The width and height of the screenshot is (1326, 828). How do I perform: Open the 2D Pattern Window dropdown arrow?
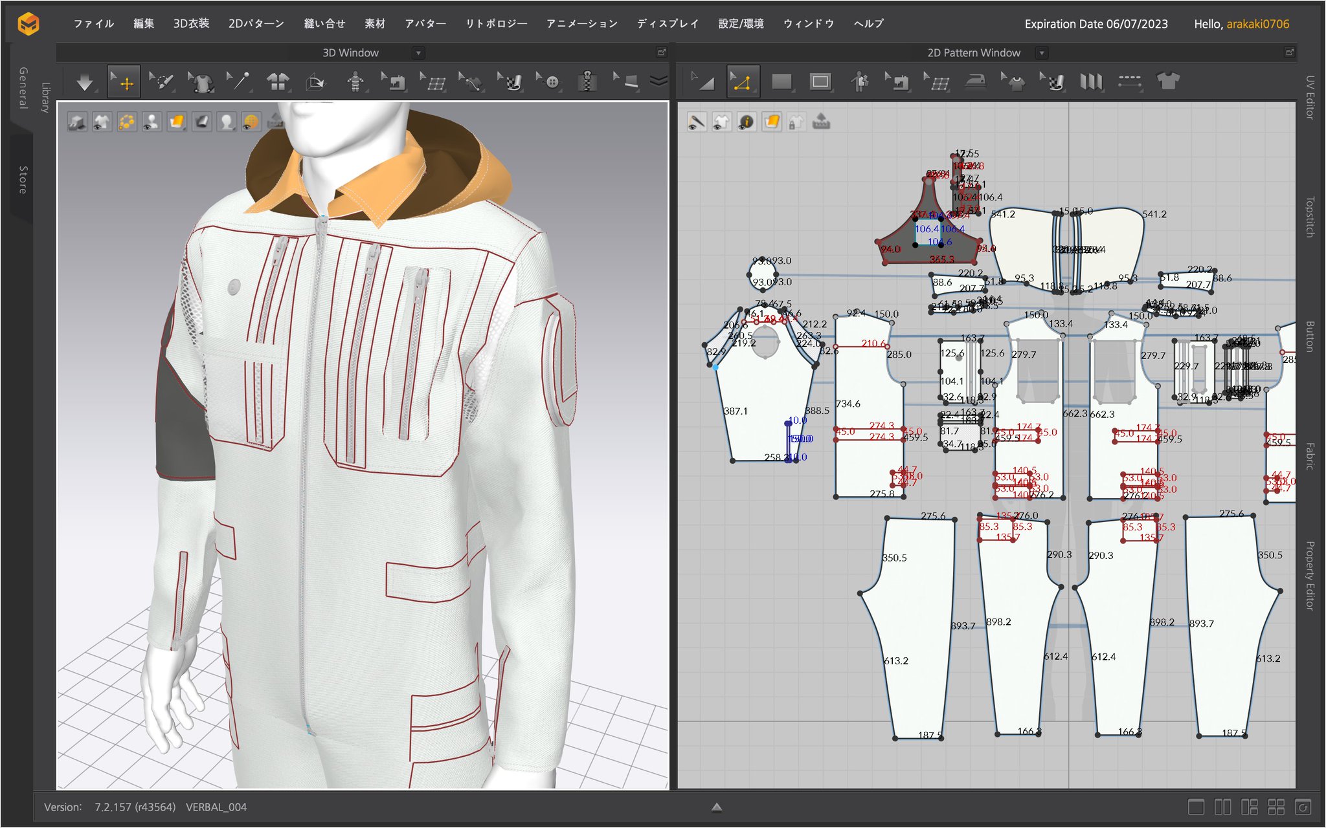[x=1041, y=53]
